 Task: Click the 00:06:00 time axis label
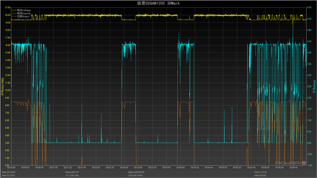pyautogui.click(x=265, y=167)
